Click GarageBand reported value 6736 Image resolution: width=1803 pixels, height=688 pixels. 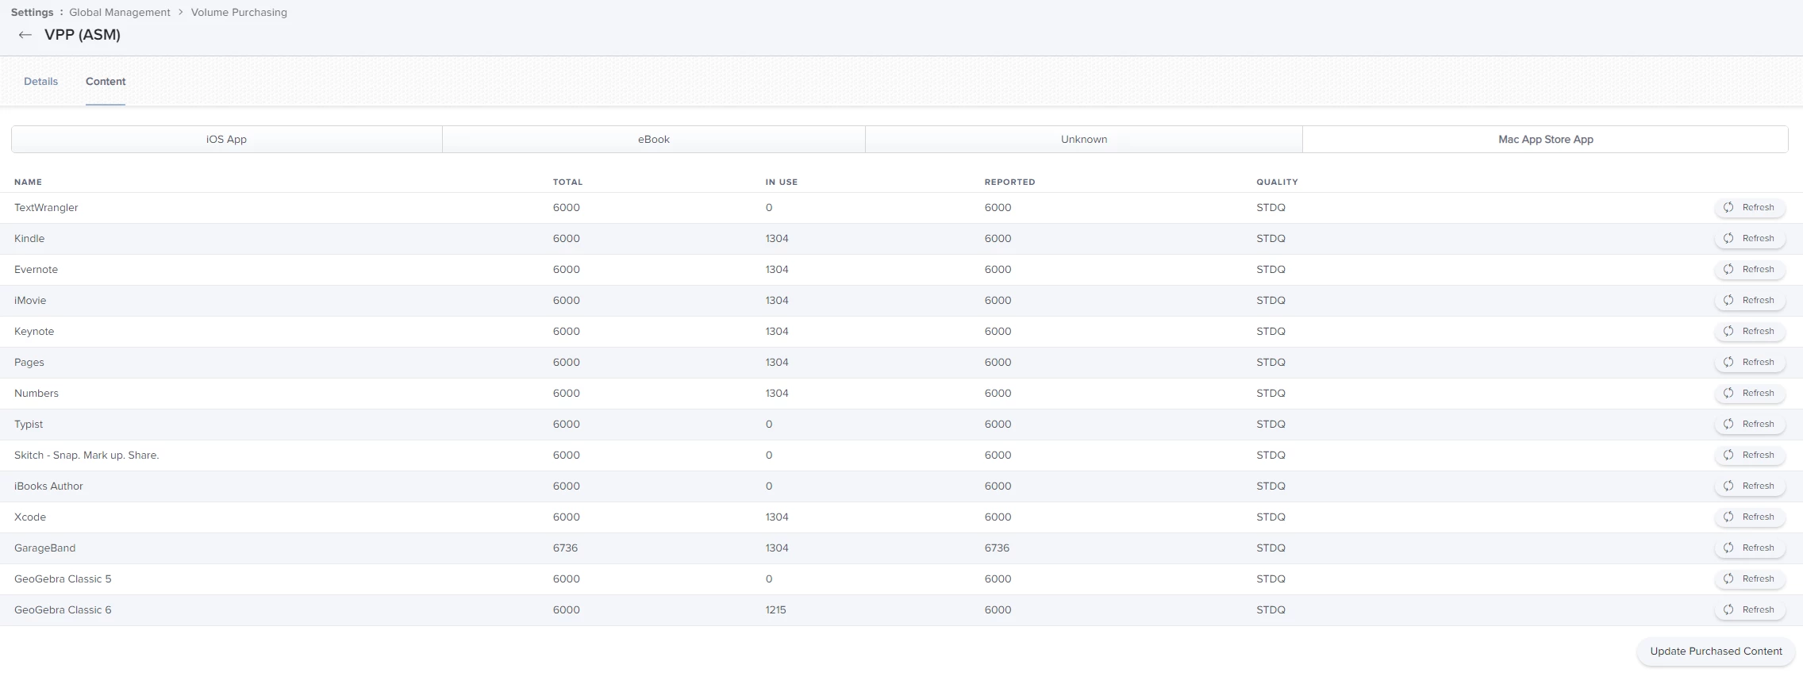click(998, 548)
